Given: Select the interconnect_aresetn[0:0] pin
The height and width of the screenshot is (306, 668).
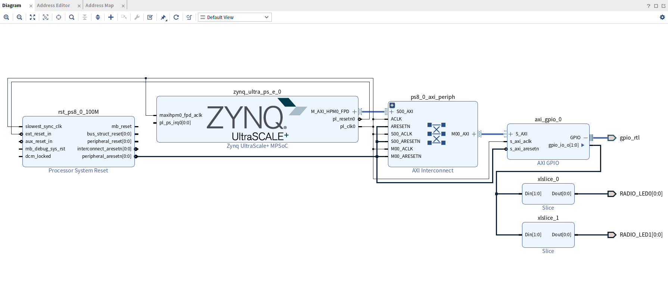Looking at the screenshot, I should tap(104, 149).
